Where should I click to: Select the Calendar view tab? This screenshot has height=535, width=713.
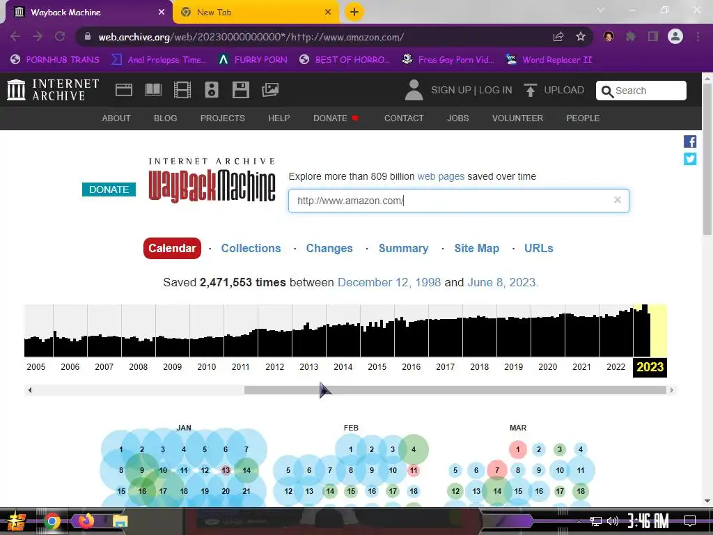(x=172, y=248)
